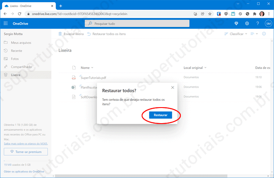Screen dimensions: 274x178
Task: Open Compartilhado in the sidebar
Action: (21, 67)
